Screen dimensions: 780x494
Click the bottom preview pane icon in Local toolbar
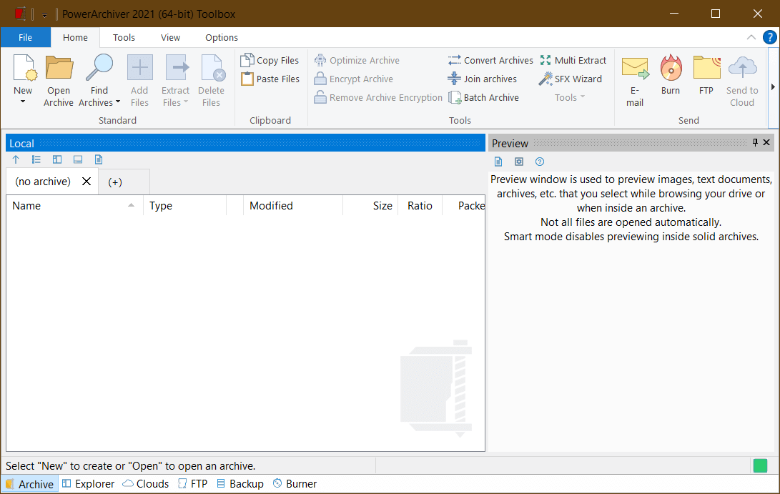pyautogui.click(x=78, y=159)
